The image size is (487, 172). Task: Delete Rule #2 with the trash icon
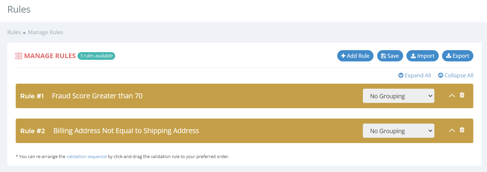point(462,130)
